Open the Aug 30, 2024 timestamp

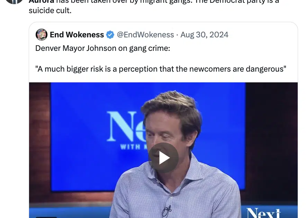click(204, 35)
